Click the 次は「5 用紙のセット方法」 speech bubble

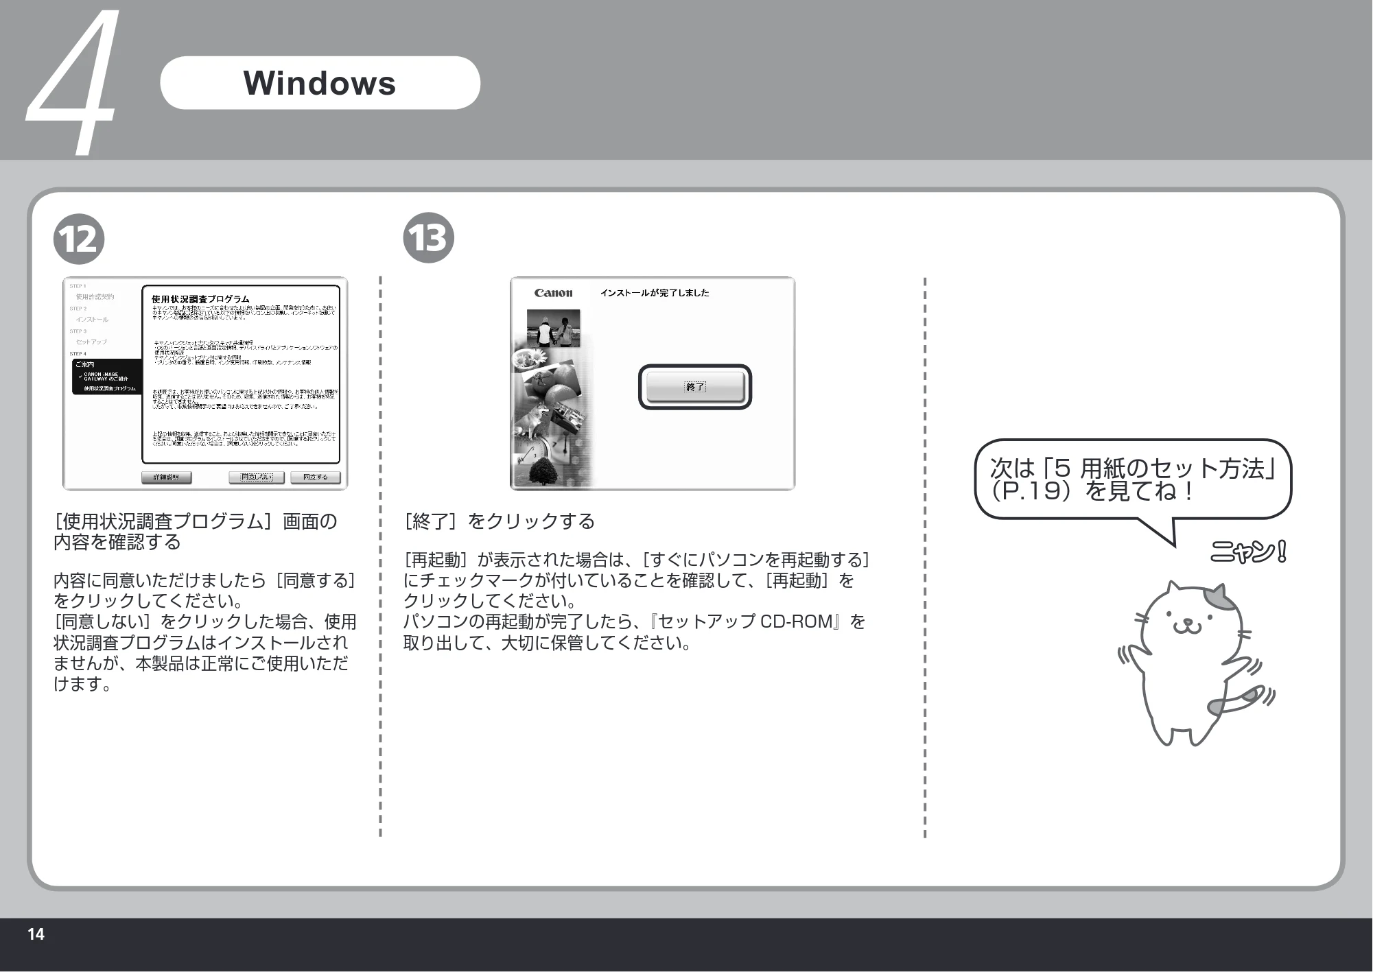click(1133, 480)
